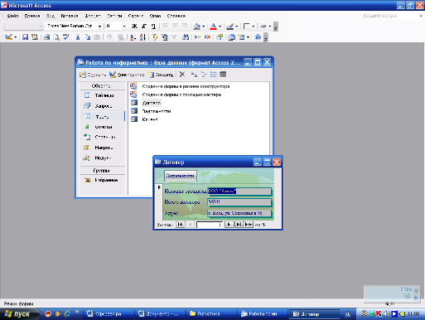Viewport: 425px width, 320px height.
Task: Go to next record in Договор form
Action: tap(229, 225)
